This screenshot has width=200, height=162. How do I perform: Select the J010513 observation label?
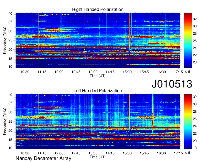[x=172, y=84]
